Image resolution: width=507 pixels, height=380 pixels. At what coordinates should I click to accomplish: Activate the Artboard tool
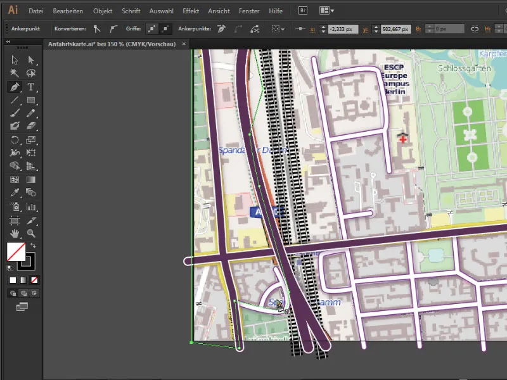pos(15,220)
